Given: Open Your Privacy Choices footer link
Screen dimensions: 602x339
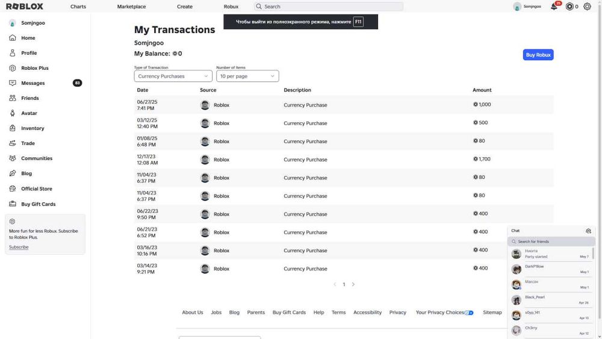Looking at the screenshot, I should click(444, 313).
